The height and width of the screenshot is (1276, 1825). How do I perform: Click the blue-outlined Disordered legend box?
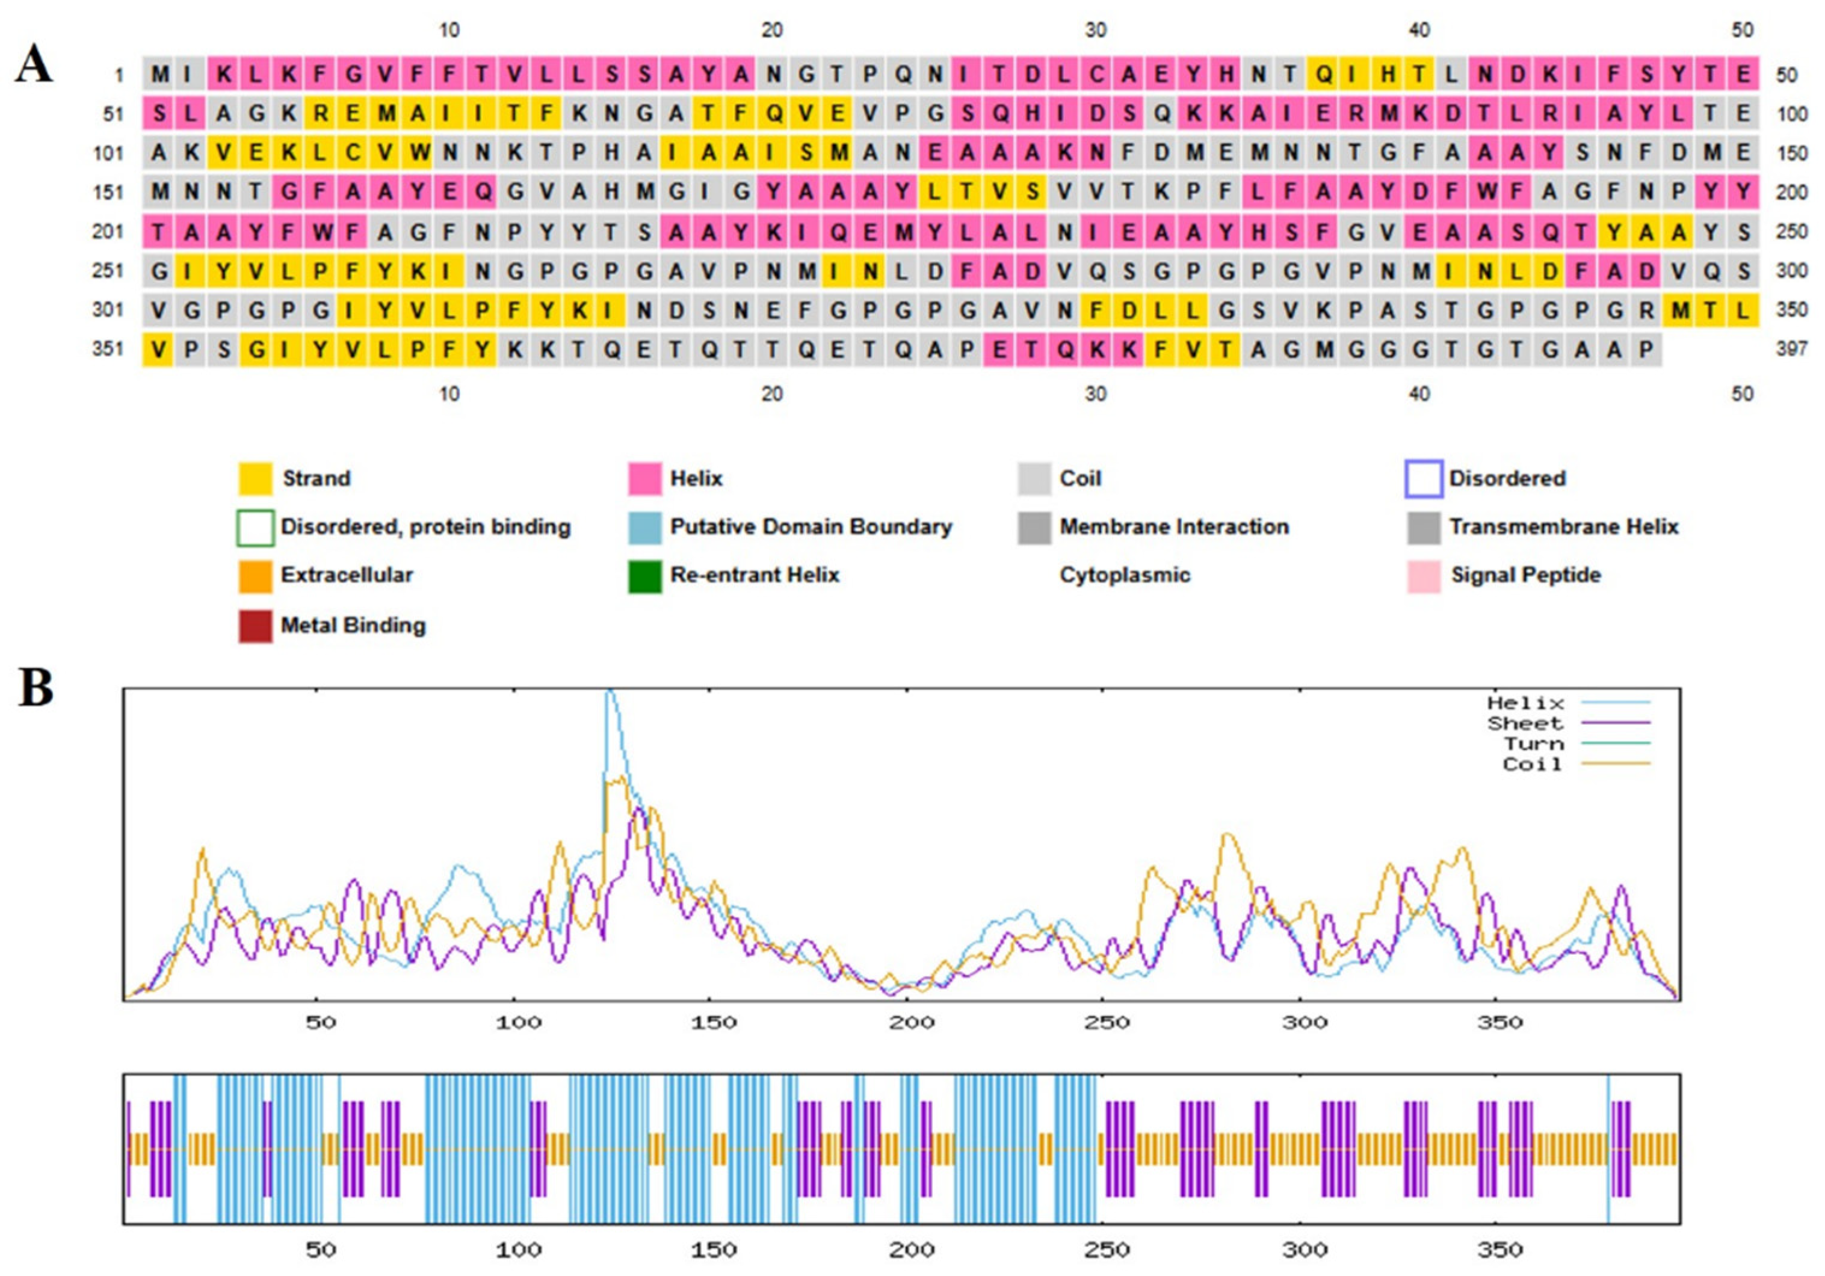tap(1423, 478)
